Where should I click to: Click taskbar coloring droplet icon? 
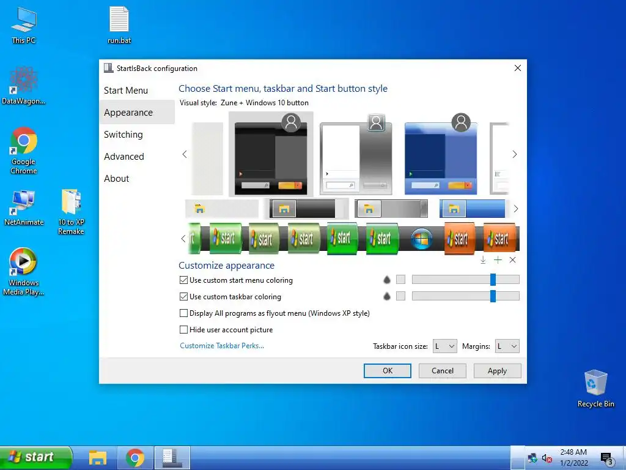pyautogui.click(x=387, y=296)
